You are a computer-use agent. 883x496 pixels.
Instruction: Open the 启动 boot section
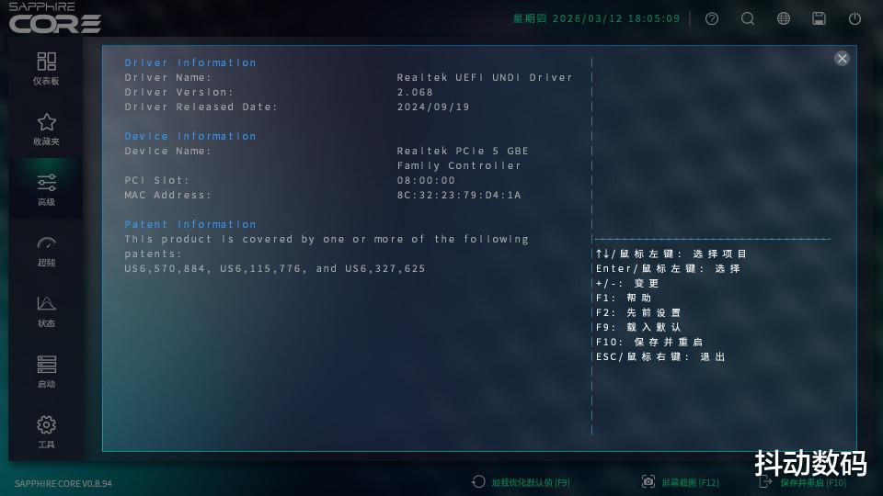(x=46, y=372)
